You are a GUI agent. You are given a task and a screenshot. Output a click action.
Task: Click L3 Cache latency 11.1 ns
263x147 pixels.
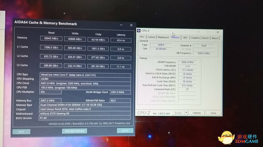point(121,66)
